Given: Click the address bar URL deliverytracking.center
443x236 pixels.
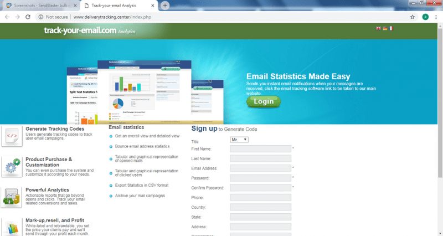Looking at the screenshot, I should tap(112, 17).
